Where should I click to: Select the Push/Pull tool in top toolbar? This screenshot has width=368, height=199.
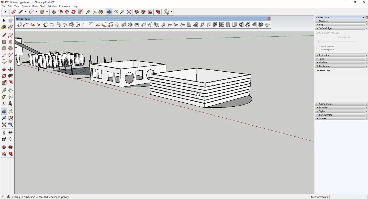[x=54, y=12]
